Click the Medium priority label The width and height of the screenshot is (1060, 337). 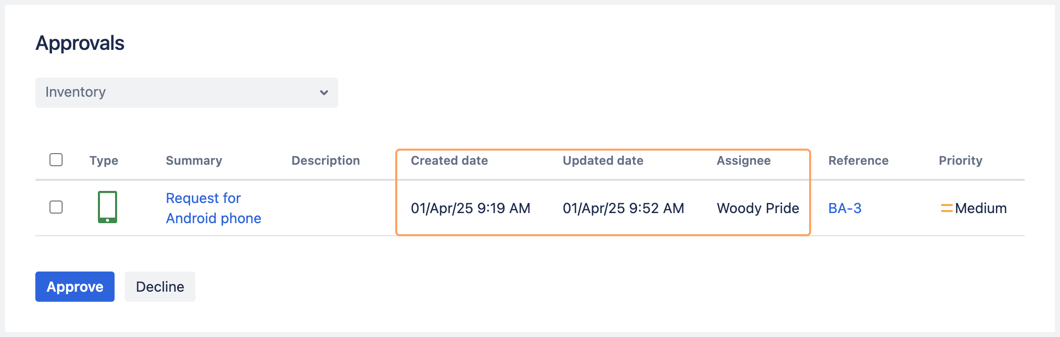[981, 208]
